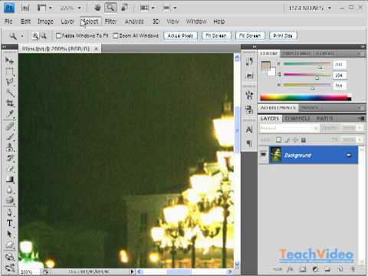This screenshot has height=276, width=368.
Task: Select the Move tool
Action: pyautogui.click(x=9, y=61)
